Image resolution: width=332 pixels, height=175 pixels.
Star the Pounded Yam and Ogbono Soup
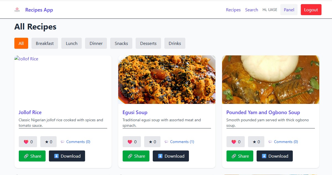coord(256,142)
